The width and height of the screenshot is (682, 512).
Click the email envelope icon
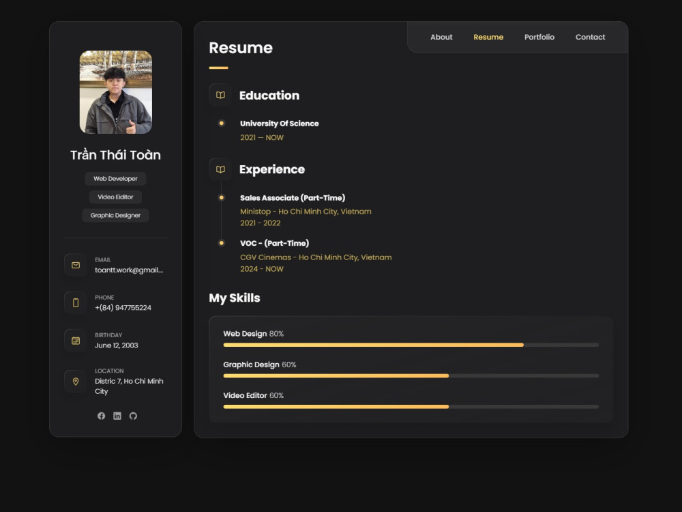click(x=76, y=265)
